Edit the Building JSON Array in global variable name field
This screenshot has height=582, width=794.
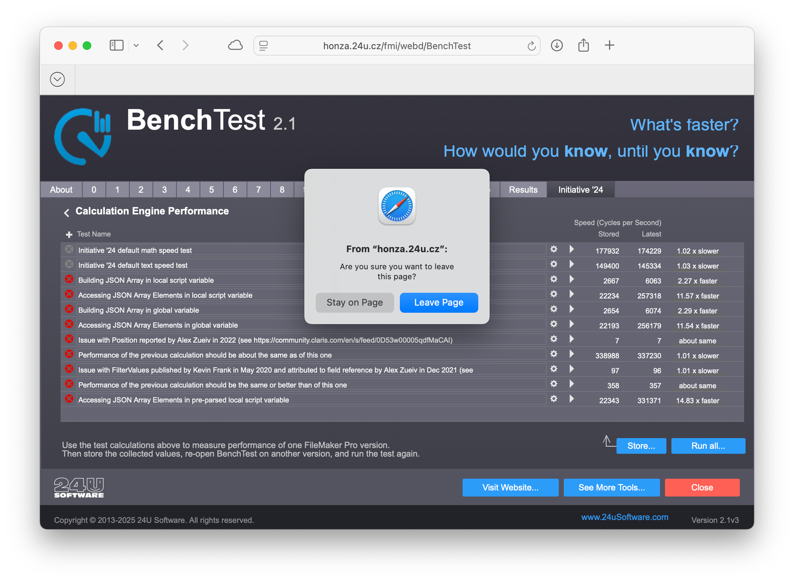click(312, 310)
